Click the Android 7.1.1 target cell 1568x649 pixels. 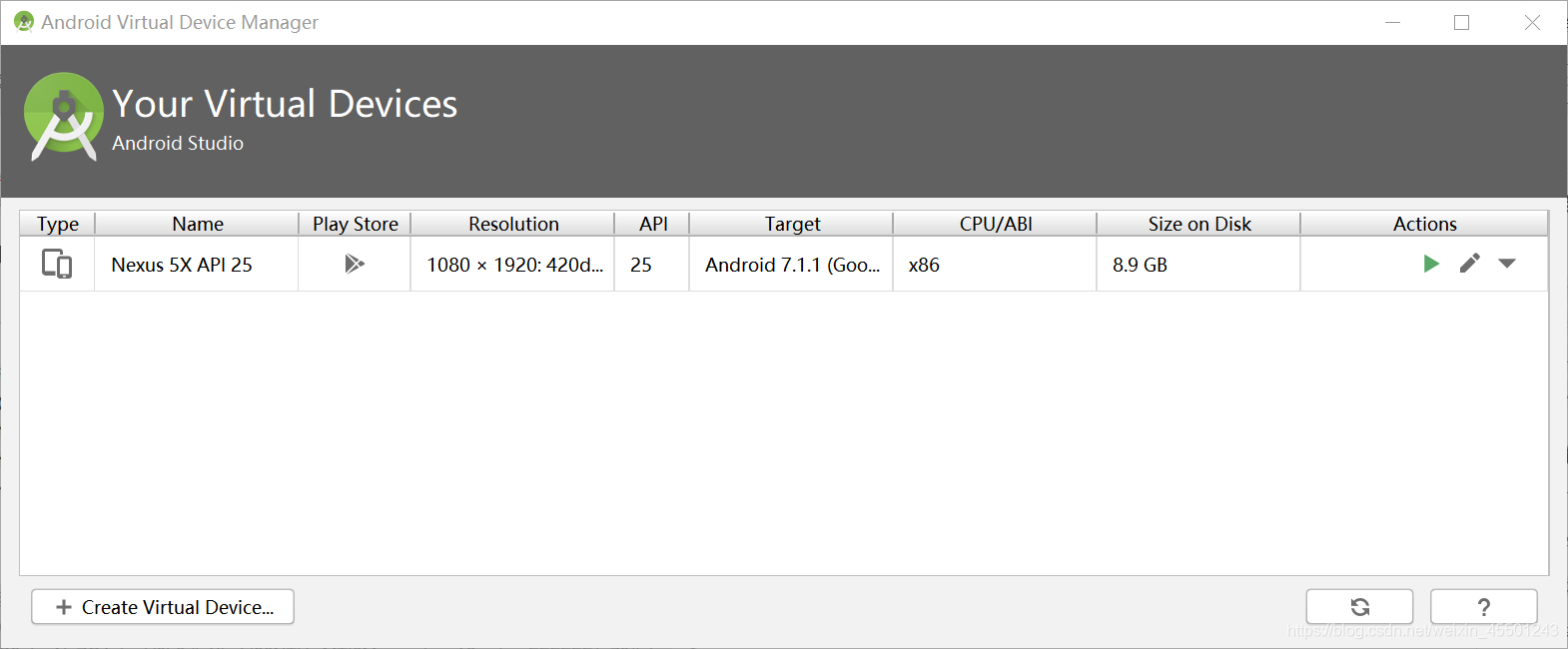coord(792,265)
